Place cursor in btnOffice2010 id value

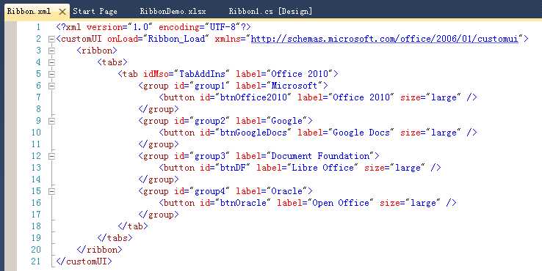point(253,97)
